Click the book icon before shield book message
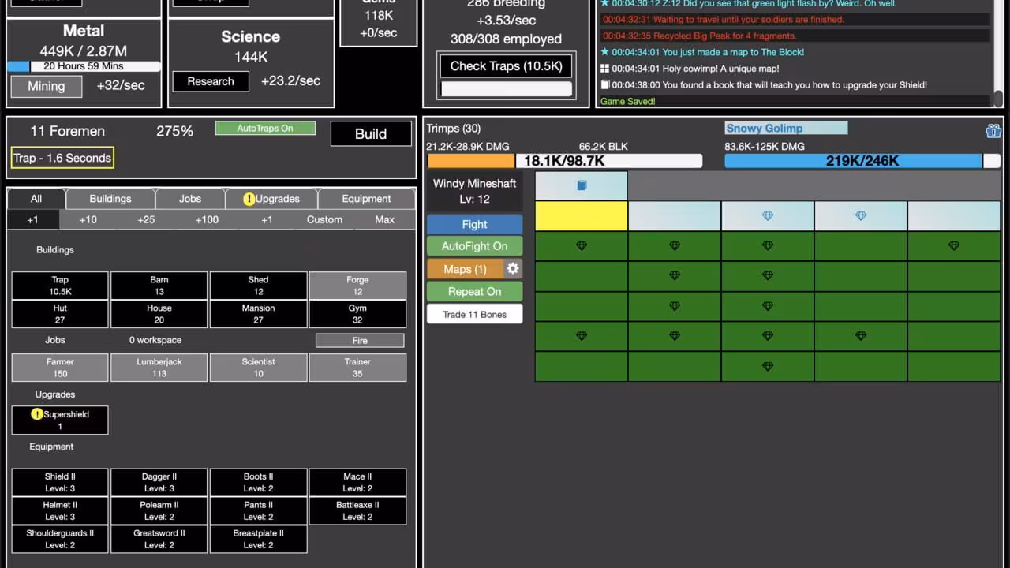 605,84
